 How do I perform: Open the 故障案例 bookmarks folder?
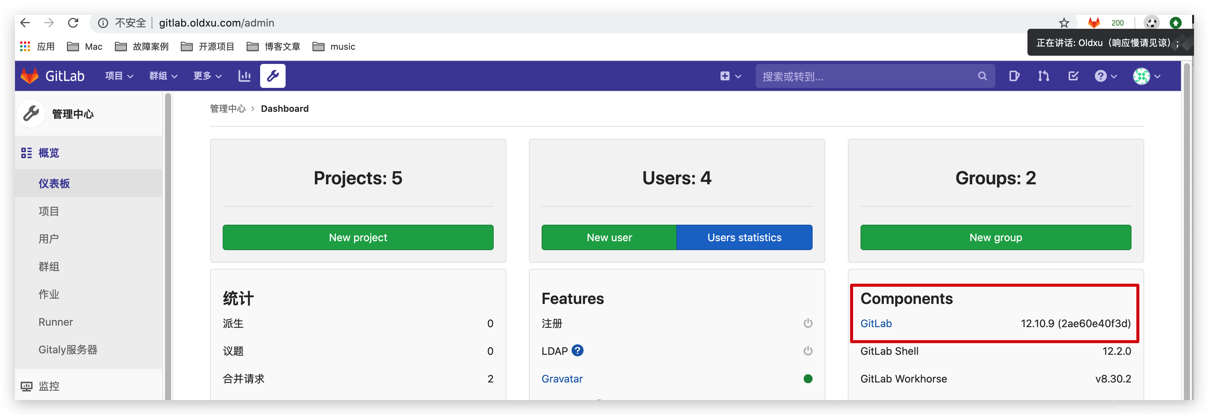point(142,46)
